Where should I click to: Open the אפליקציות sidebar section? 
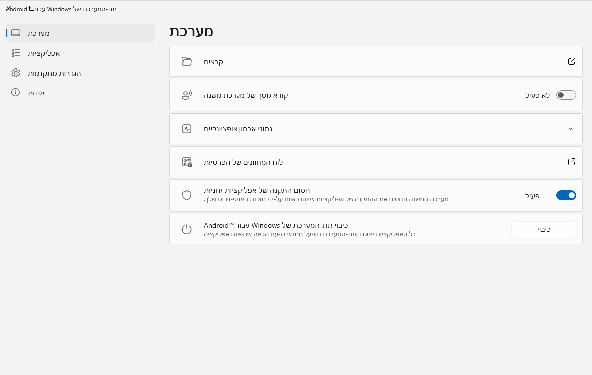tap(81, 53)
